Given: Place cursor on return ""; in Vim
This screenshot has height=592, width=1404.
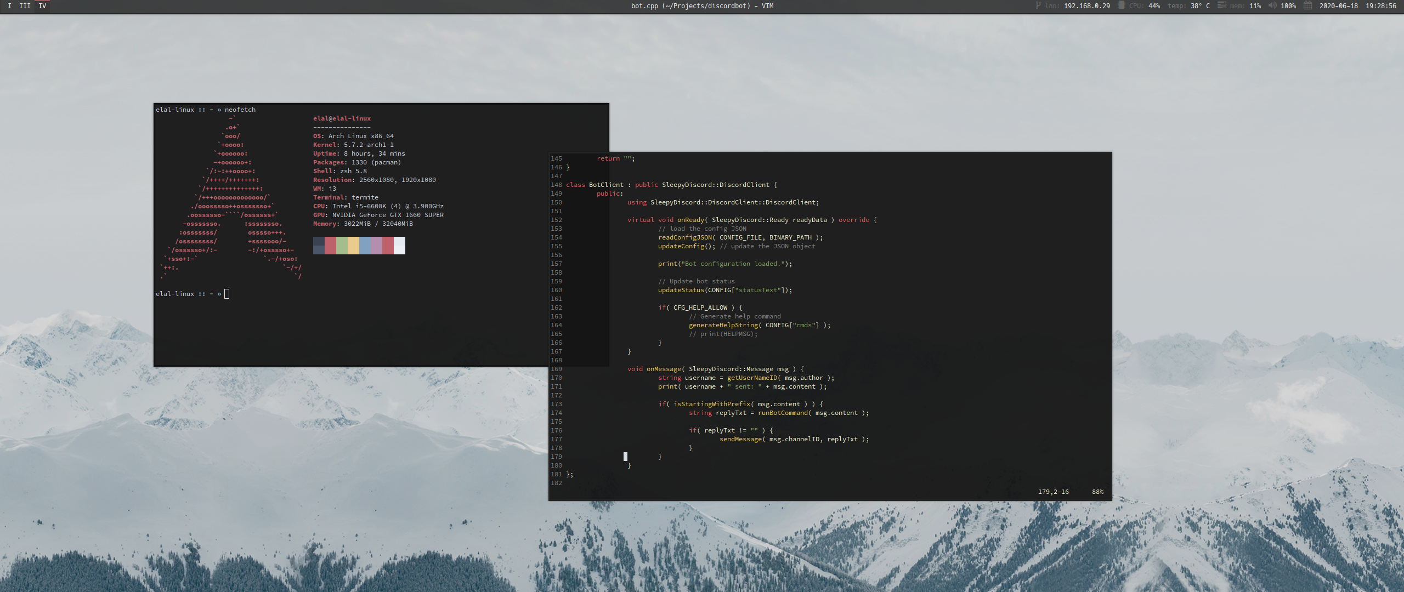Looking at the screenshot, I should pos(616,158).
